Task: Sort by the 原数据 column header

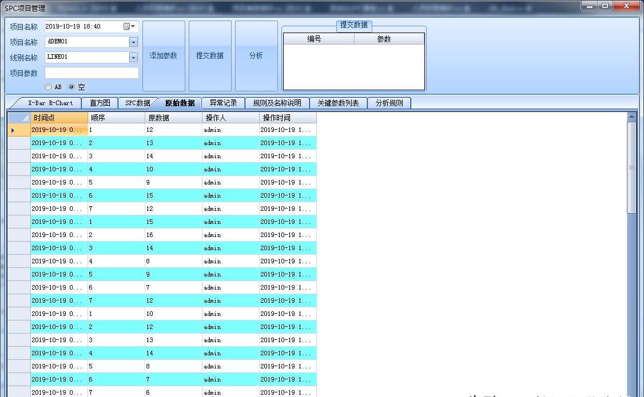Action: (173, 118)
